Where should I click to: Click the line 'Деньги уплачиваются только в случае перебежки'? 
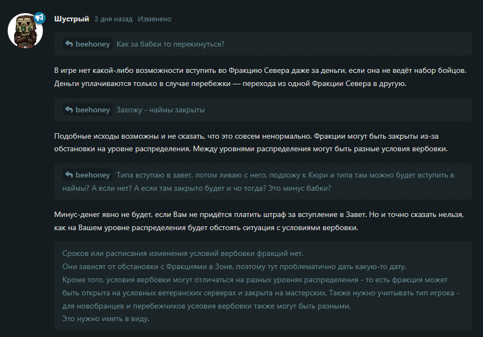click(x=230, y=83)
